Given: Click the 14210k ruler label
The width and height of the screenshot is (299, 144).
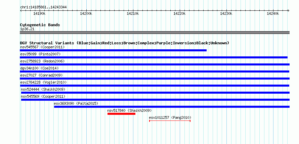Looking at the screenshot, I should point(133,13).
